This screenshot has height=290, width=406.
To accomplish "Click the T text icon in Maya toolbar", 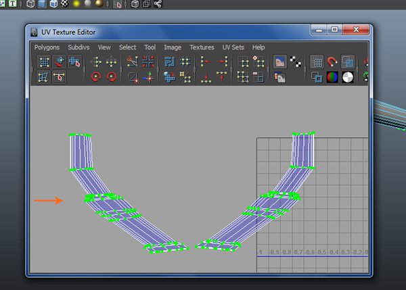I will click(12, 3).
